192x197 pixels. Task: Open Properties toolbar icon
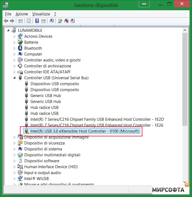coord(29,21)
